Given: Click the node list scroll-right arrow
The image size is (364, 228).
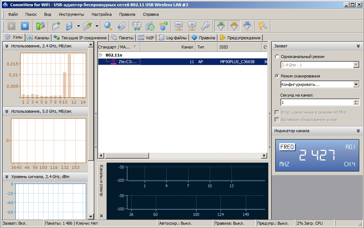Looking at the screenshot, I should tap(264, 156).
